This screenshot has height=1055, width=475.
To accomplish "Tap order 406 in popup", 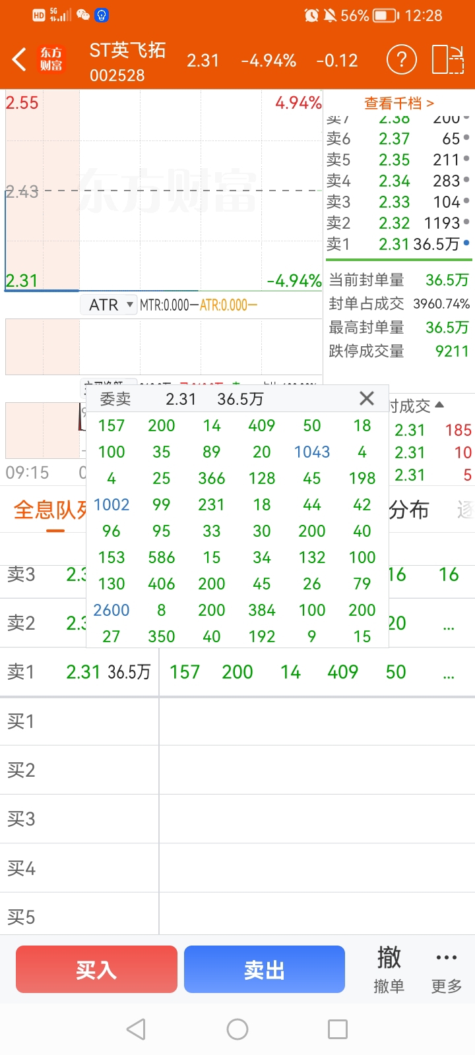I will pyautogui.click(x=162, y=584).
